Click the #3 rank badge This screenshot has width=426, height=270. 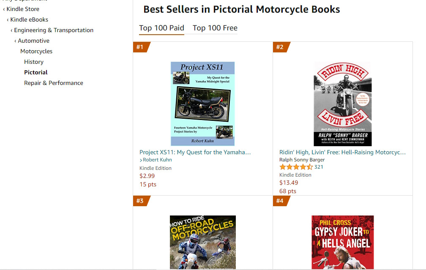tap(140, 201)
